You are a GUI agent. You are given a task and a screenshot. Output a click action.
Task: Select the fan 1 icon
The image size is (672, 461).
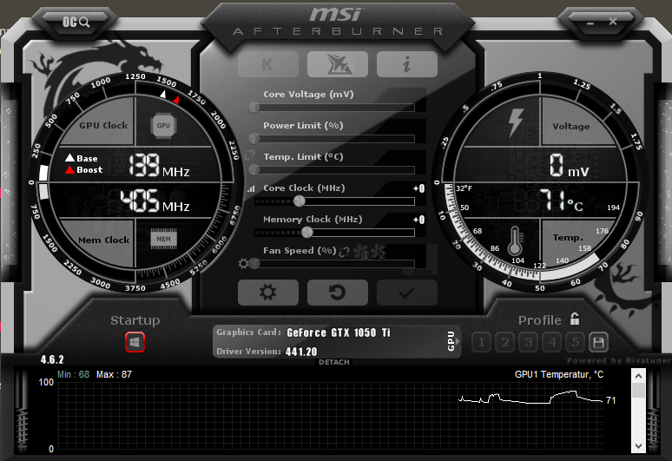(x=361, y=252)
